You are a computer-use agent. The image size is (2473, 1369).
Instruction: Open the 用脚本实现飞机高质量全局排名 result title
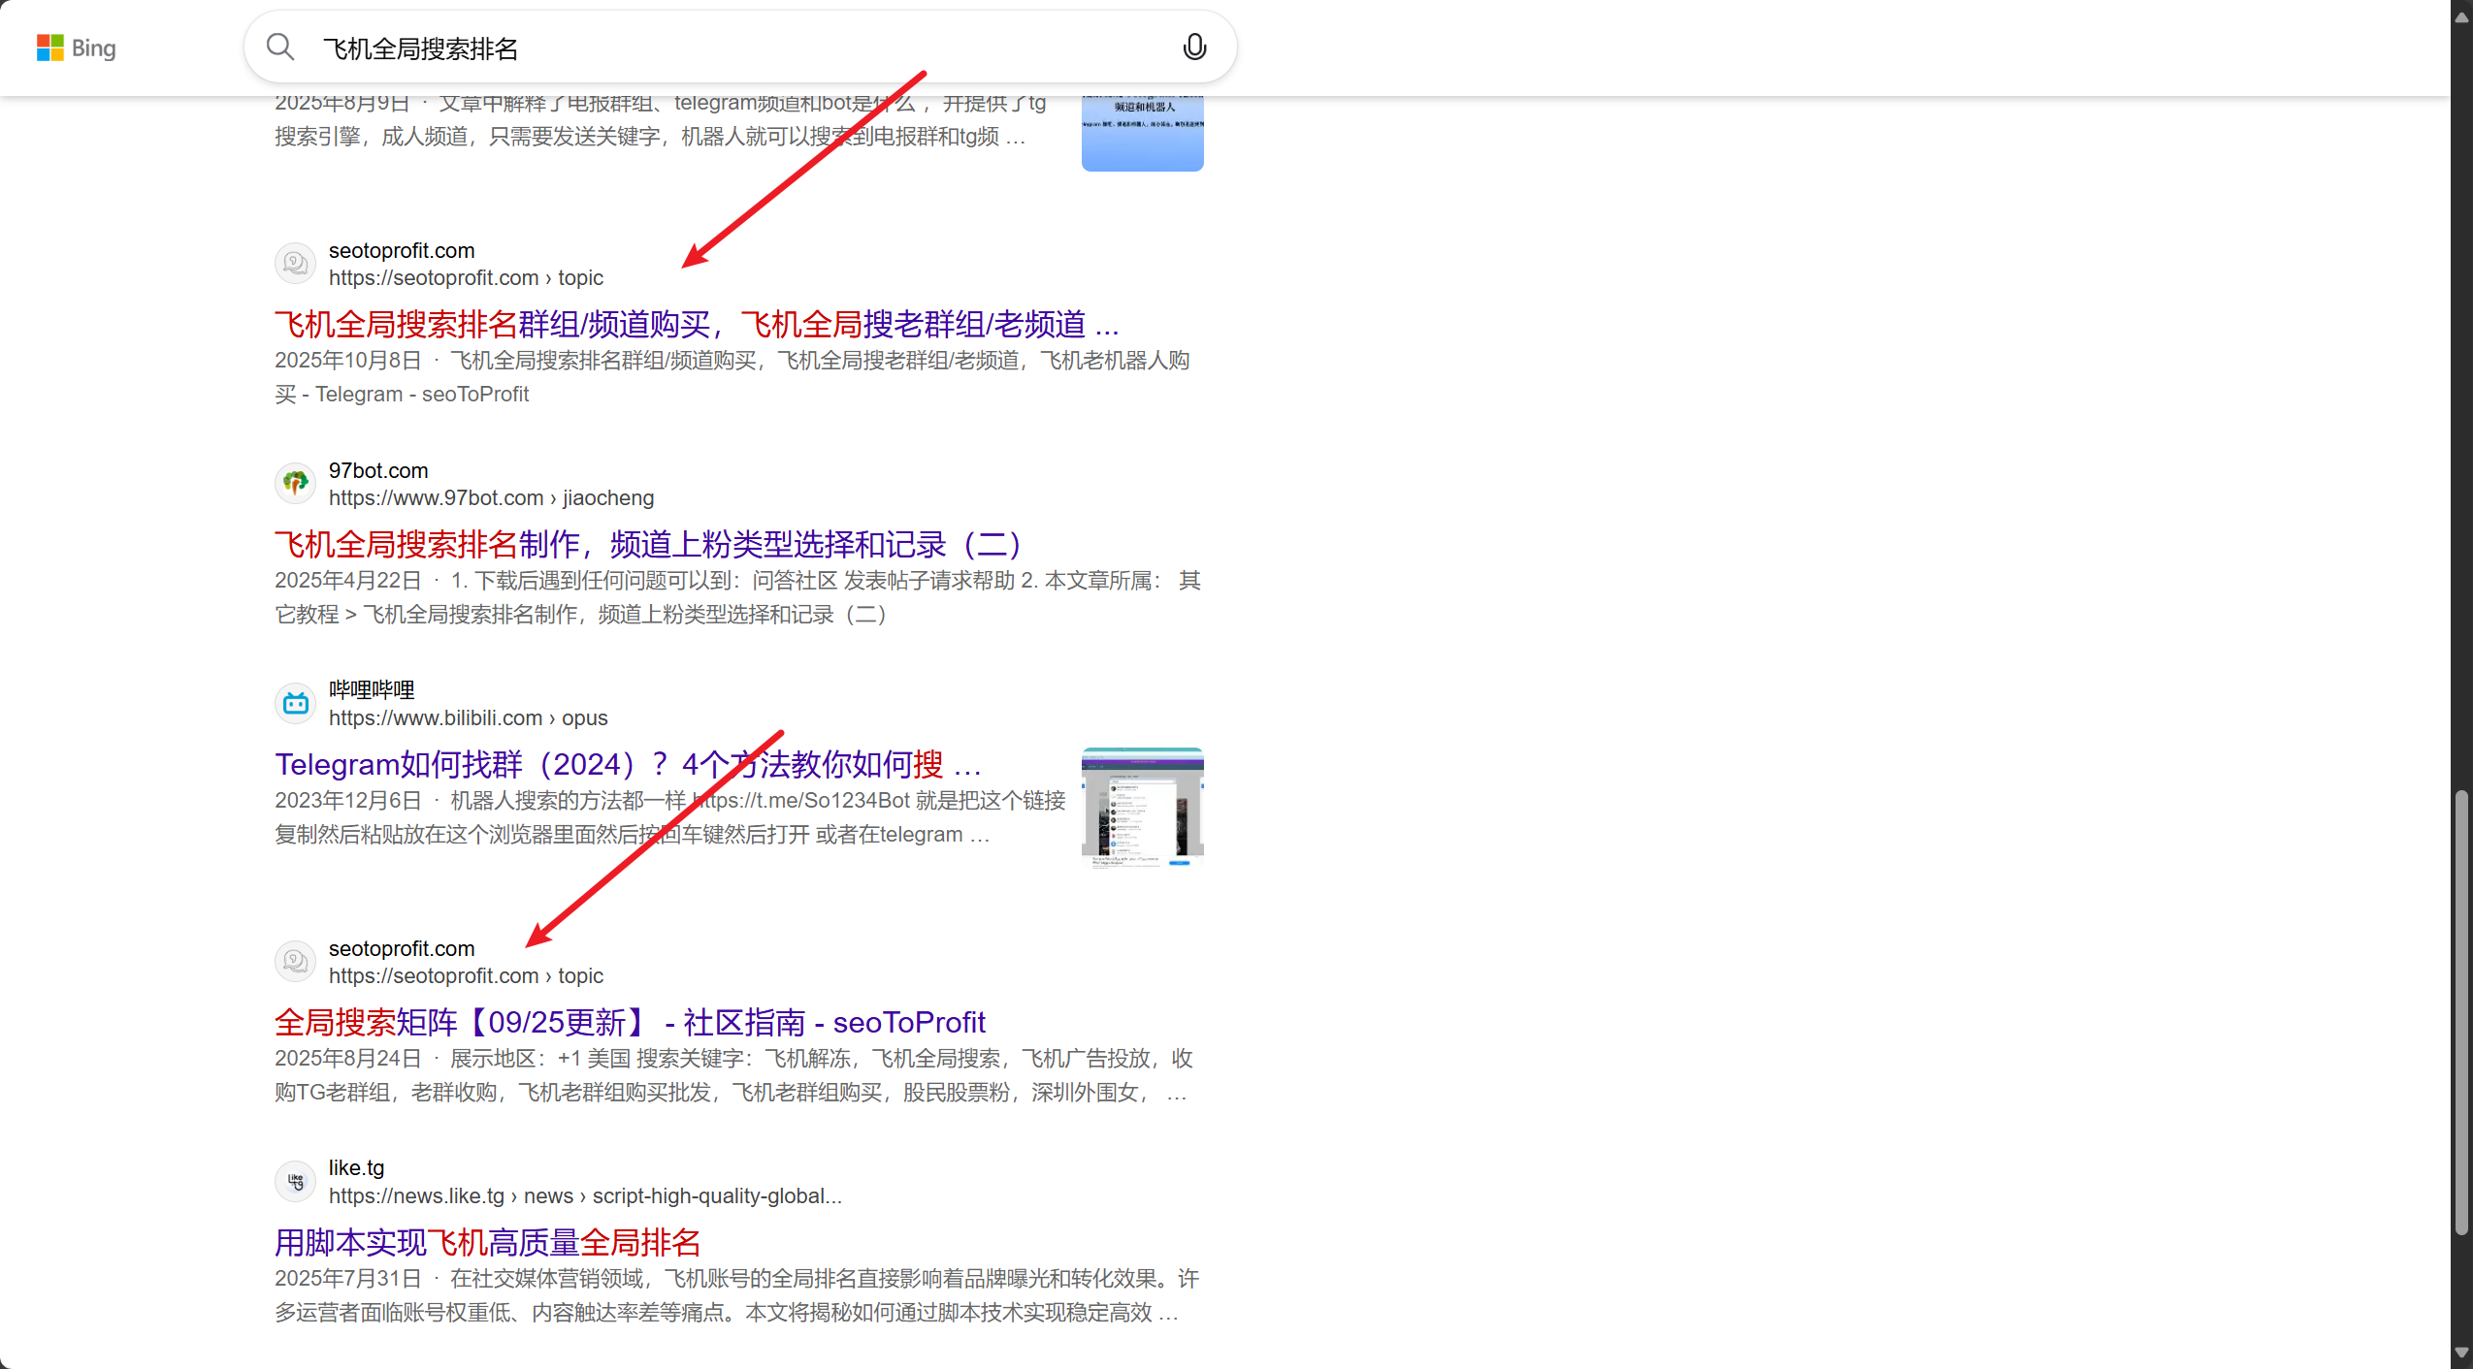pos(487,1242)
